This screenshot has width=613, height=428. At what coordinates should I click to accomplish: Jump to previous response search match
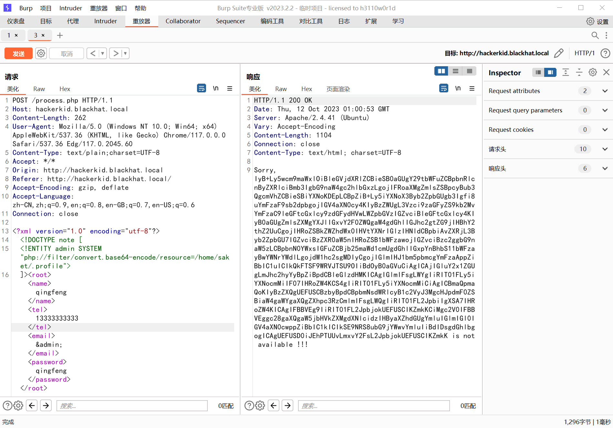pos(274,405)
